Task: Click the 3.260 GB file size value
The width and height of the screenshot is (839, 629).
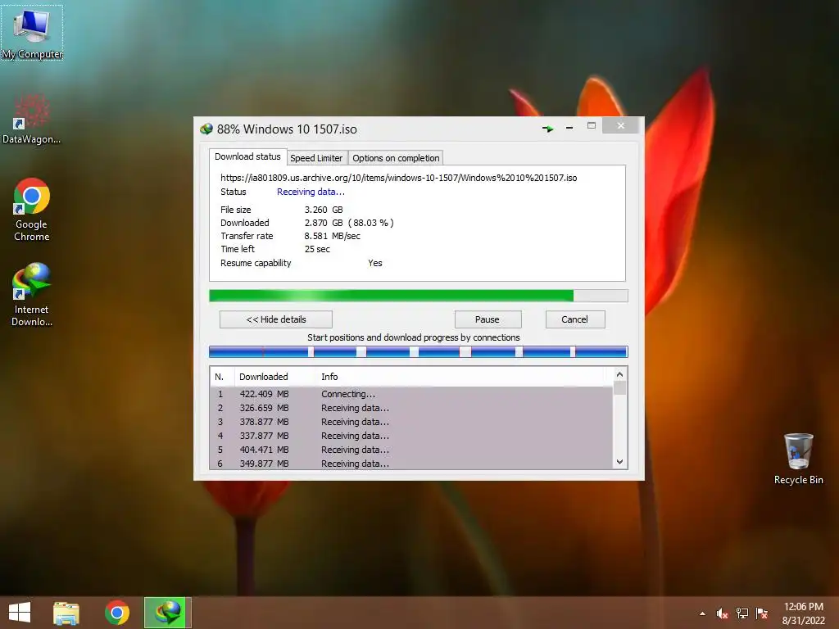Action: coord(324,210)
